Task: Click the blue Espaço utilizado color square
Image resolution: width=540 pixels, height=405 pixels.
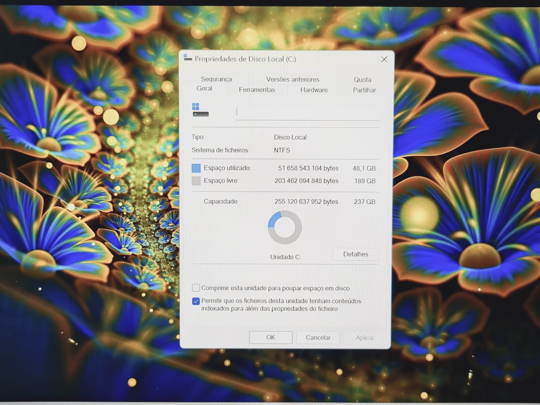Action: [x=196, y=168]
